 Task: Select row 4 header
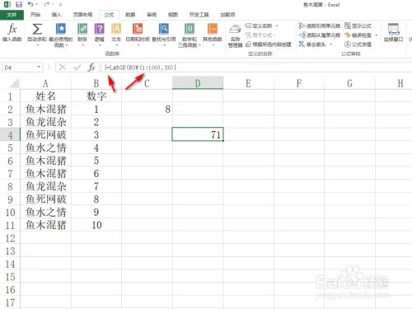pyautogui.click(x=10, y=135)
